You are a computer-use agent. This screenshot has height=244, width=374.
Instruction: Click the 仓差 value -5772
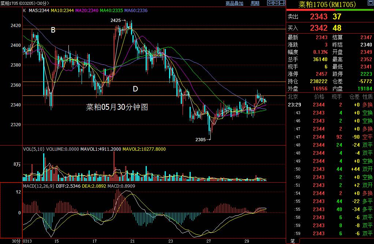(365, 81)
